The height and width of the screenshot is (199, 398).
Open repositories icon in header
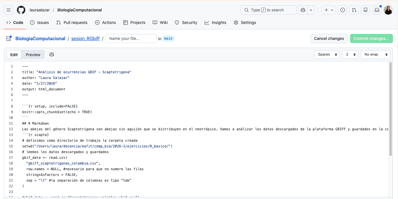365,10
